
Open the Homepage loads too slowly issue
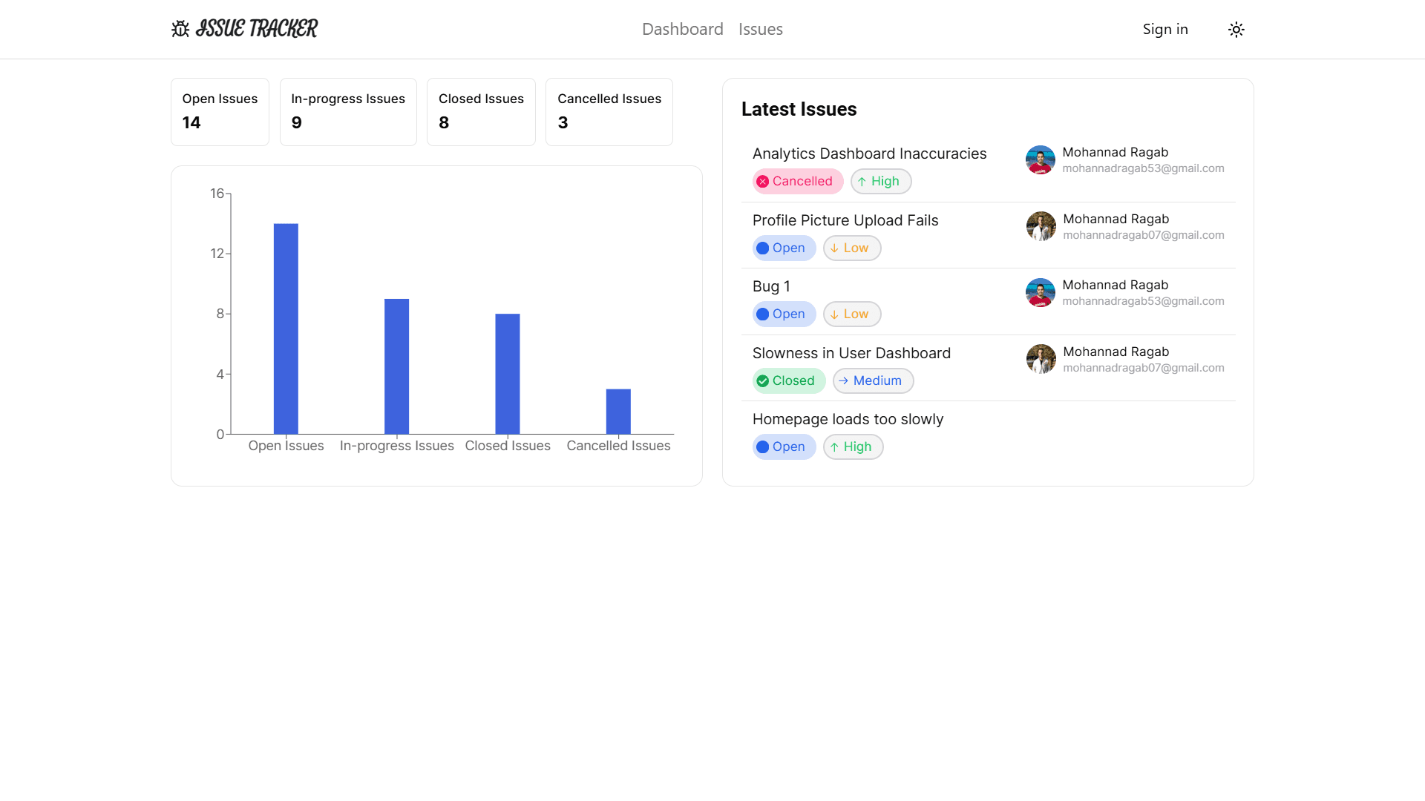tap(848, 418)
